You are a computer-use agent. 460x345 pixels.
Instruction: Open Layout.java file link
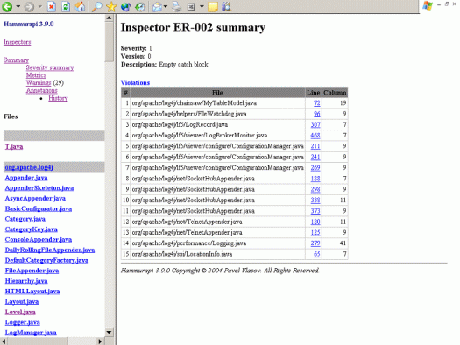[22, 301]
